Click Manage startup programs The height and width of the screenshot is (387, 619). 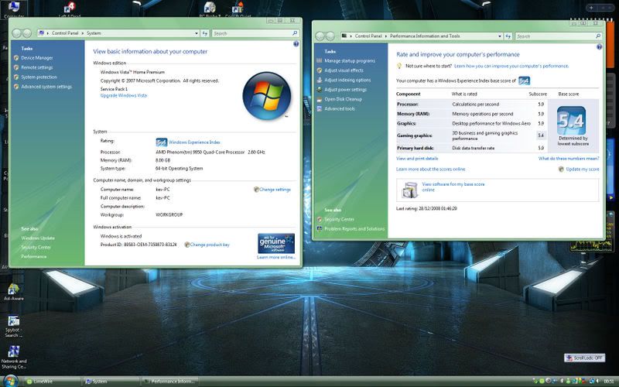click(350, 61)
